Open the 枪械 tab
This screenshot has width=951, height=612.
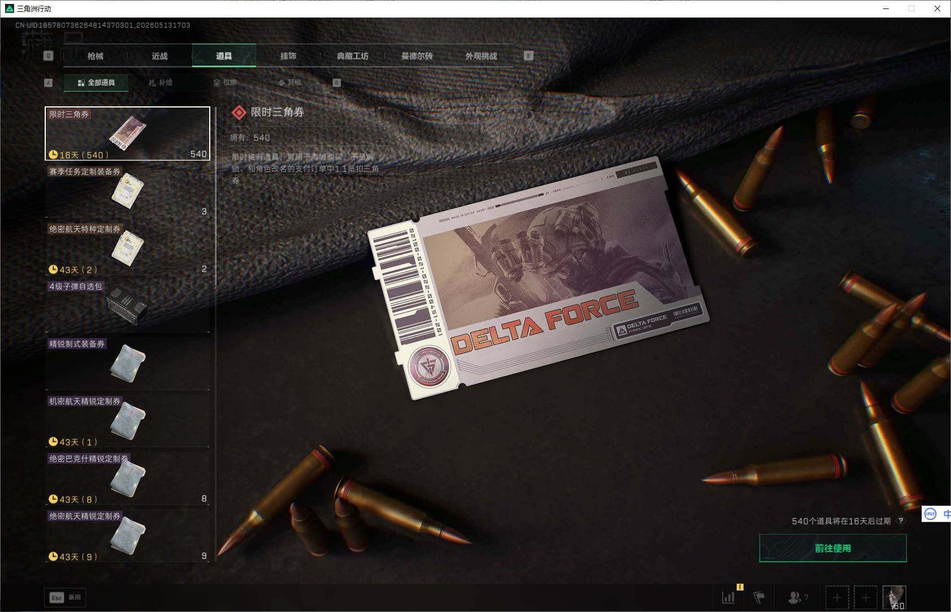tap(96, 56)
